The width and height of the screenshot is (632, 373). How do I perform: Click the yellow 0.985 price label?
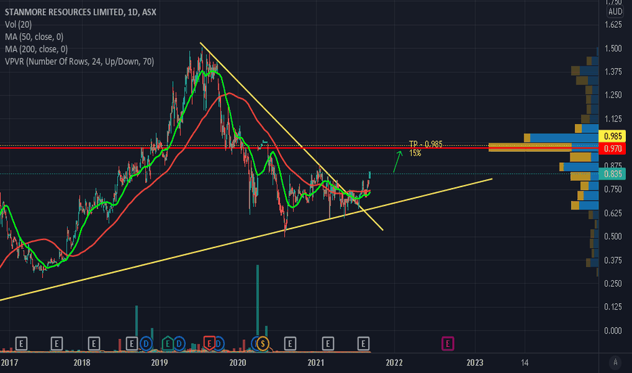tap(612, 136)
